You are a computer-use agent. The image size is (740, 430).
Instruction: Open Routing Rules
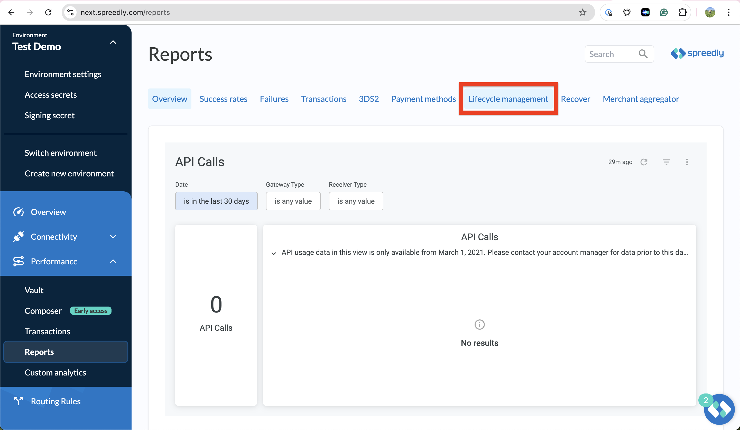click(55, 401)
